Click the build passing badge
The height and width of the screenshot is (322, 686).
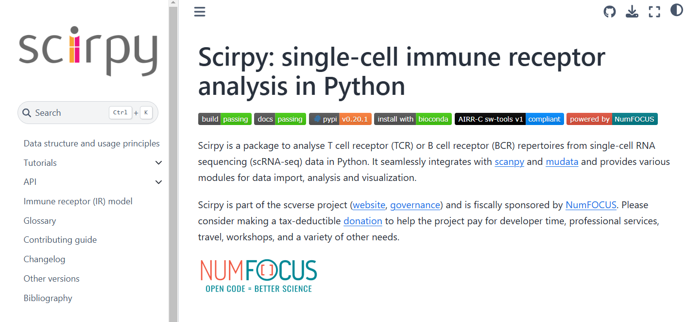(225, 119)
